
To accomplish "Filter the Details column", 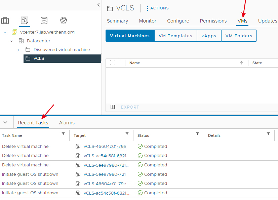I will (268, 134).
